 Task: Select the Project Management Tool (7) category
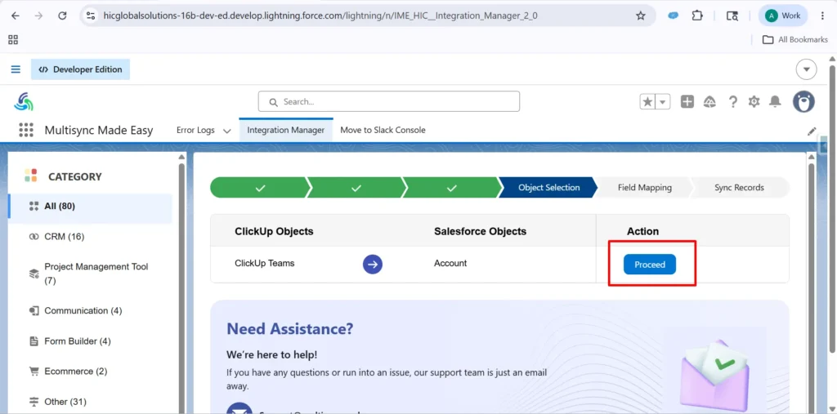coord(90,274)
